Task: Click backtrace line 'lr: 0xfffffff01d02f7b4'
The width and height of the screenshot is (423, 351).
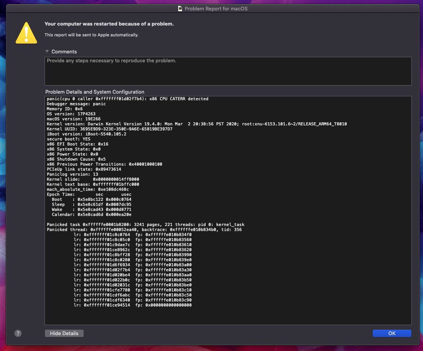Action: click(133, 270)
